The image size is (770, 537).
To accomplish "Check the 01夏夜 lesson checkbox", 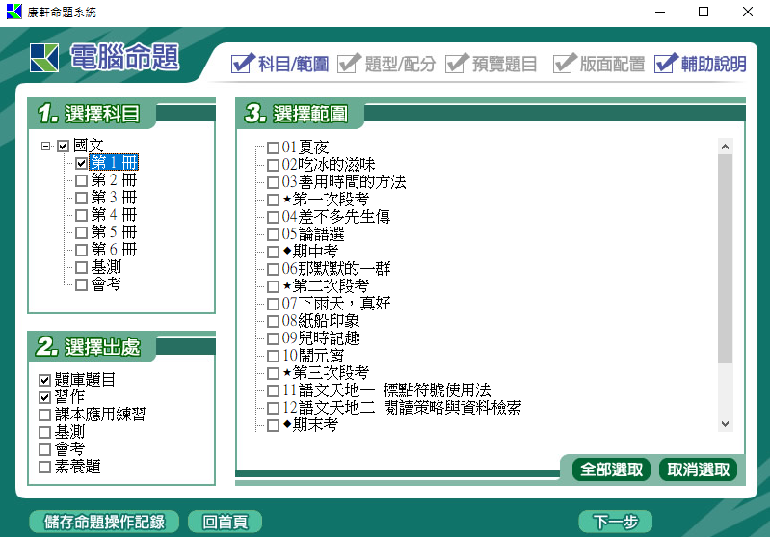I will click(x=273, y=148).
